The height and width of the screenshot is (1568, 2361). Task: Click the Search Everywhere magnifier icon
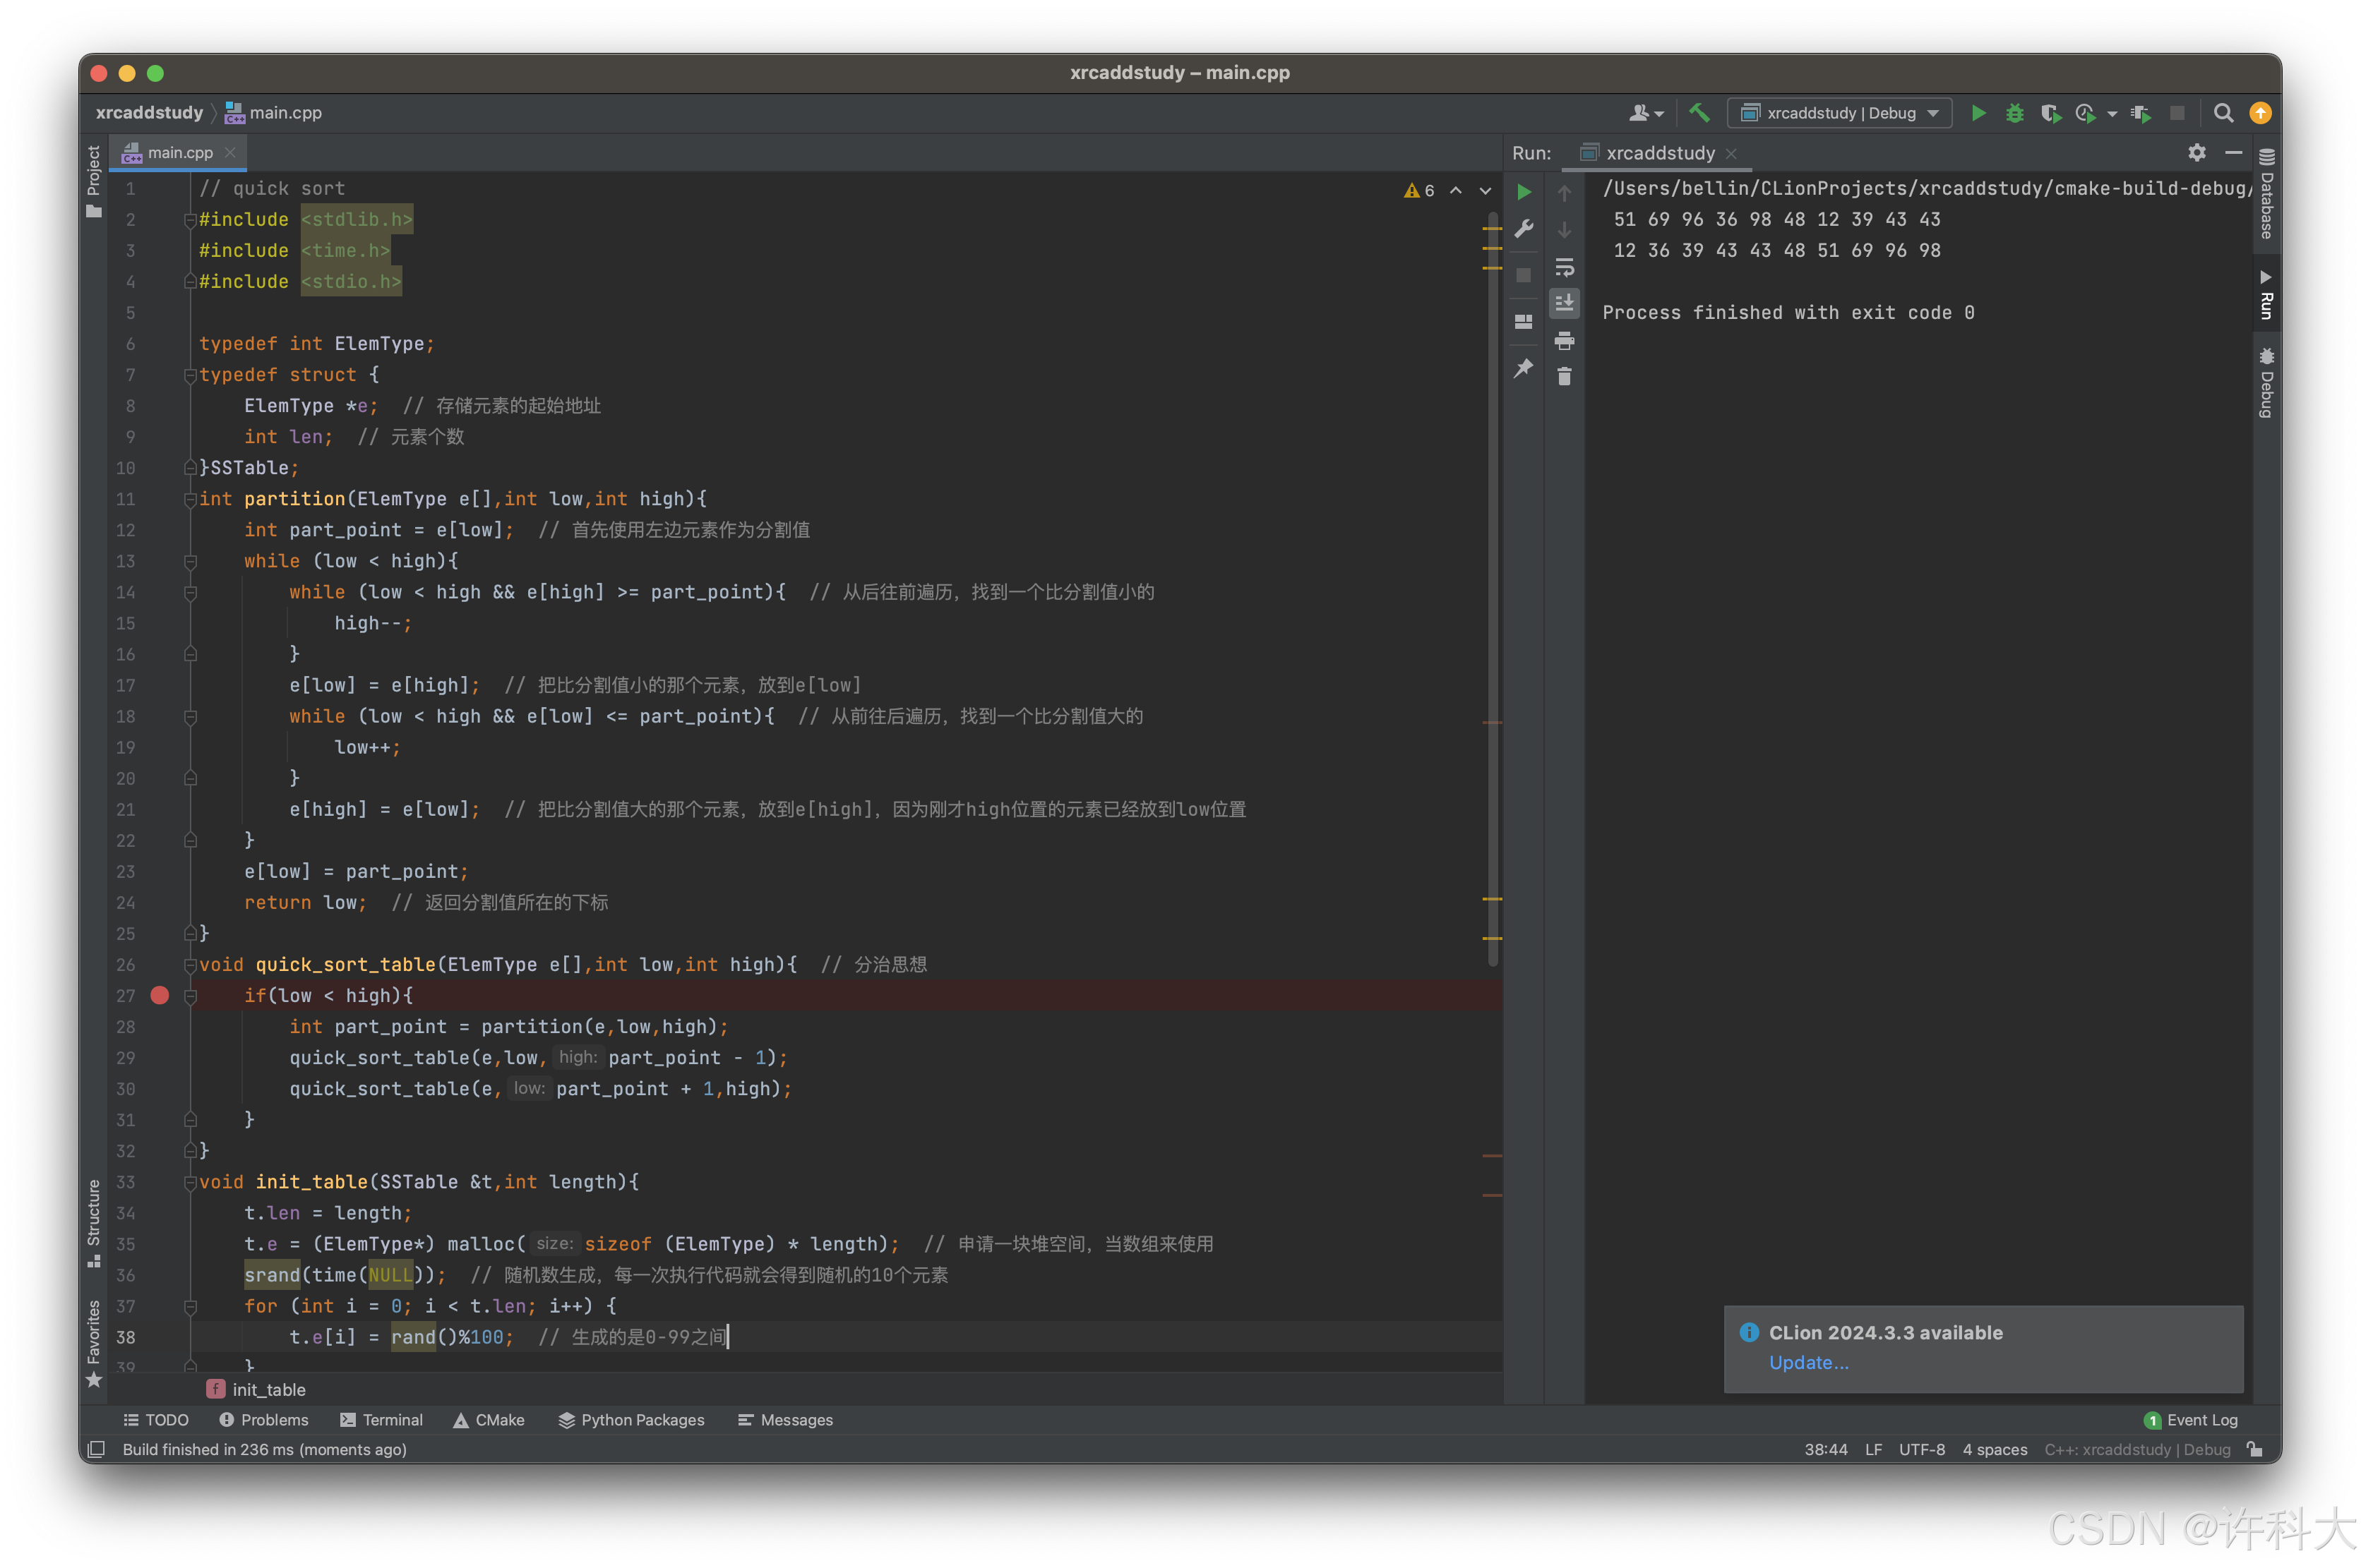(x=2223, y=113)
